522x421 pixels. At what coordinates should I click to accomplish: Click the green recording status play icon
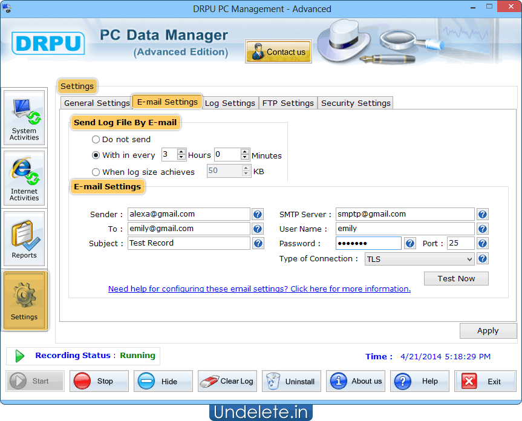[x=19, y=356]
